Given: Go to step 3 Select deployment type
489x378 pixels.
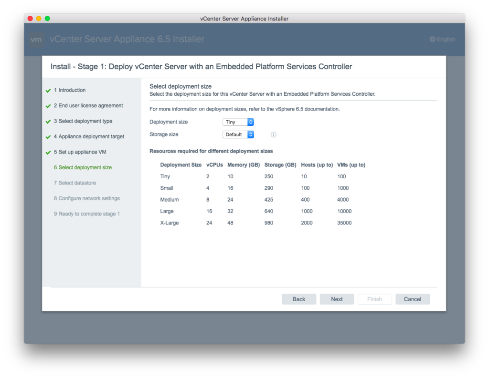Looking at the screenshot, I should (x=83, y=121).
